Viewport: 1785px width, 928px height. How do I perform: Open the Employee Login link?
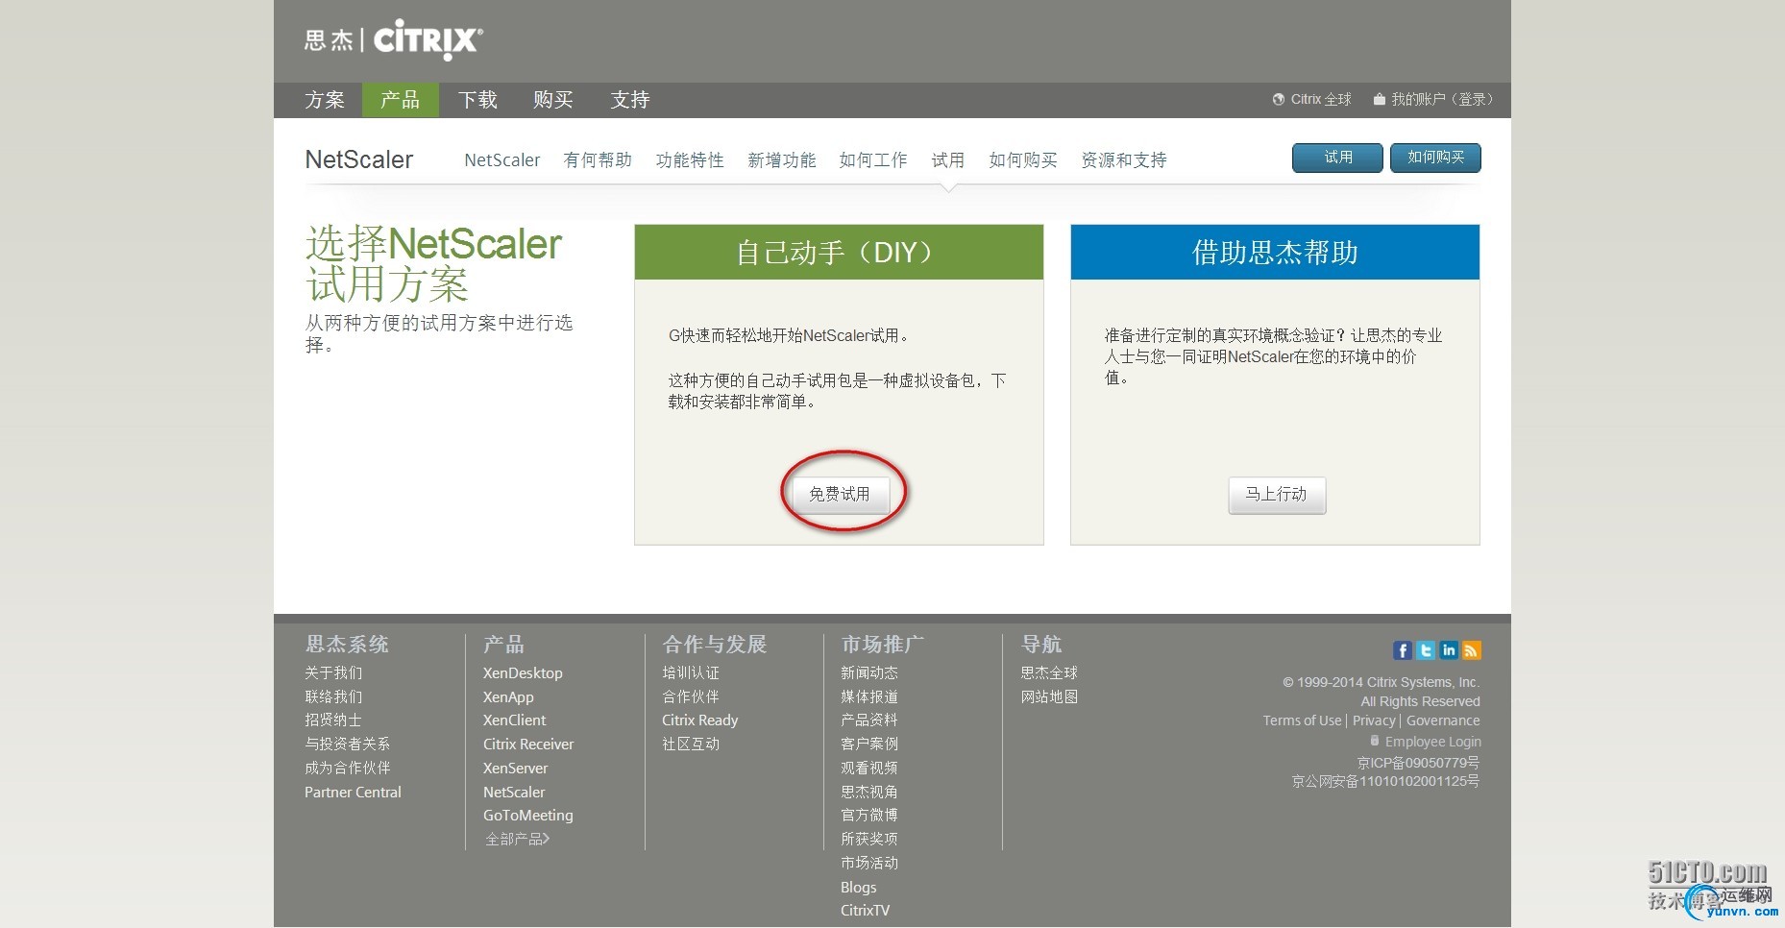pos(1432,742)
